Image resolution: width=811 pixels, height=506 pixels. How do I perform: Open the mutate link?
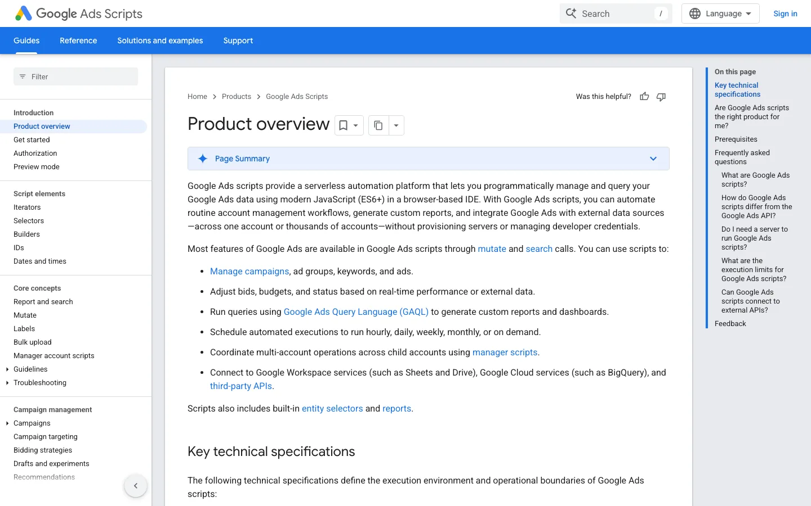click(x=492, y=249)
